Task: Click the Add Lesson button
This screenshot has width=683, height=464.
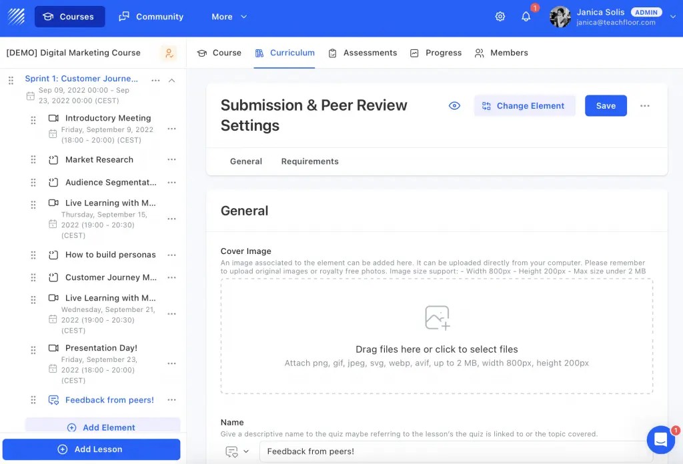Action: pos(91,449)
